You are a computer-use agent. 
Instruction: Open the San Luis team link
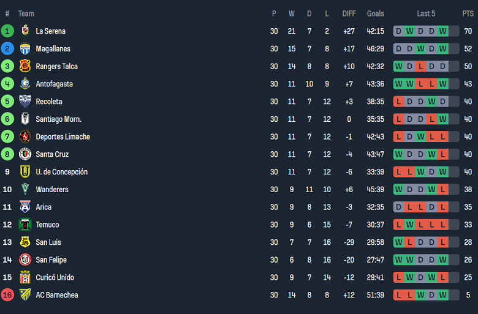tap(48, 242)
